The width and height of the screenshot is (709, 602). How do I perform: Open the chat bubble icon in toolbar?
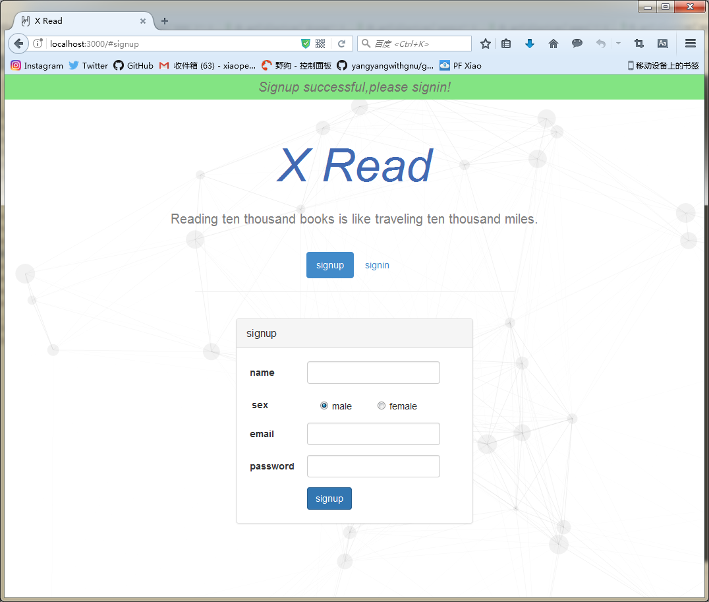tap(577, 44)
